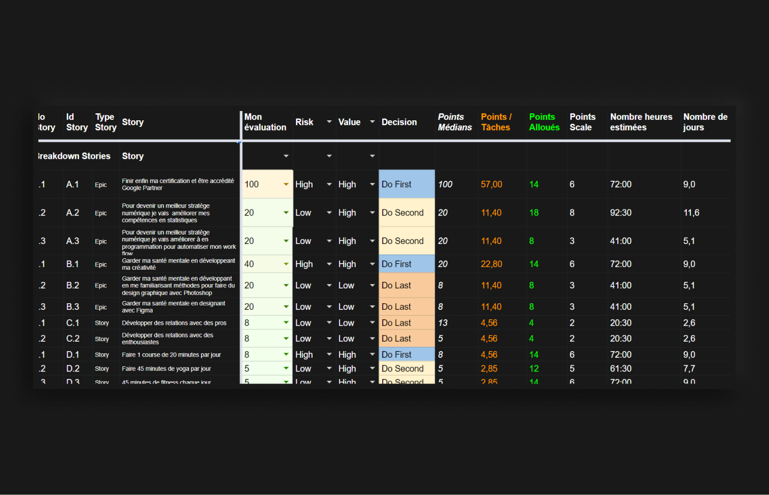Click the 'Points Alloués' green header
This screenshot has width=769, height=495.
coord(544,122)
